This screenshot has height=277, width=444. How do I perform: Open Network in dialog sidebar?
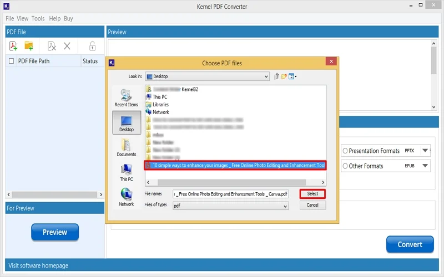click(x=127, y=197)
